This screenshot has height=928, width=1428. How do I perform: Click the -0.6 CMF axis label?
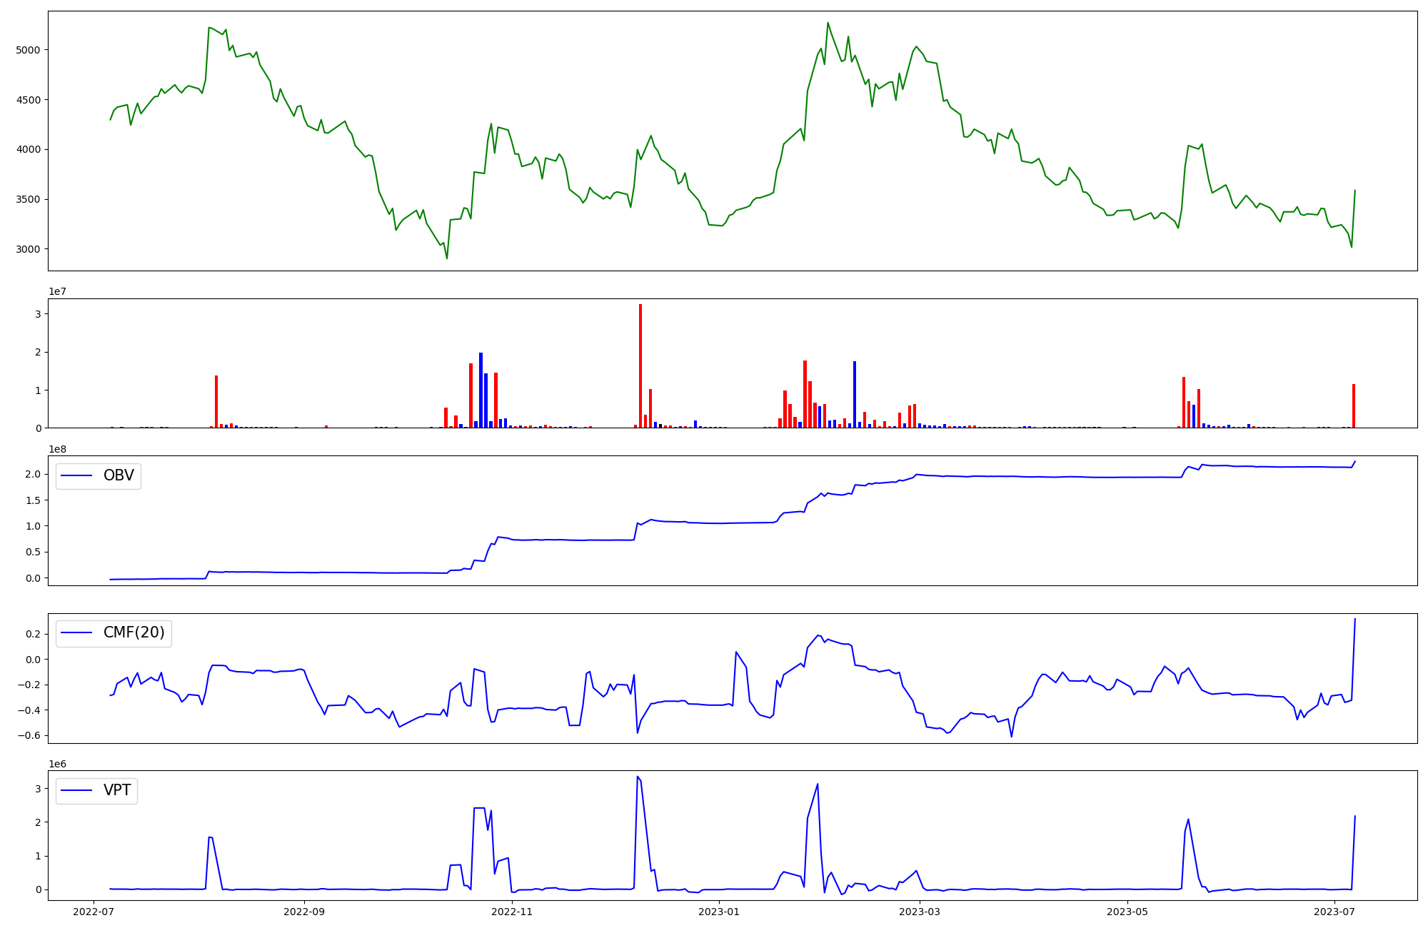tap(29, 735)
